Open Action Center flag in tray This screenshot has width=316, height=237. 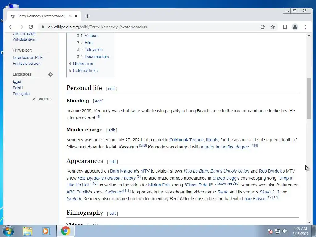[x=270, y=231]
